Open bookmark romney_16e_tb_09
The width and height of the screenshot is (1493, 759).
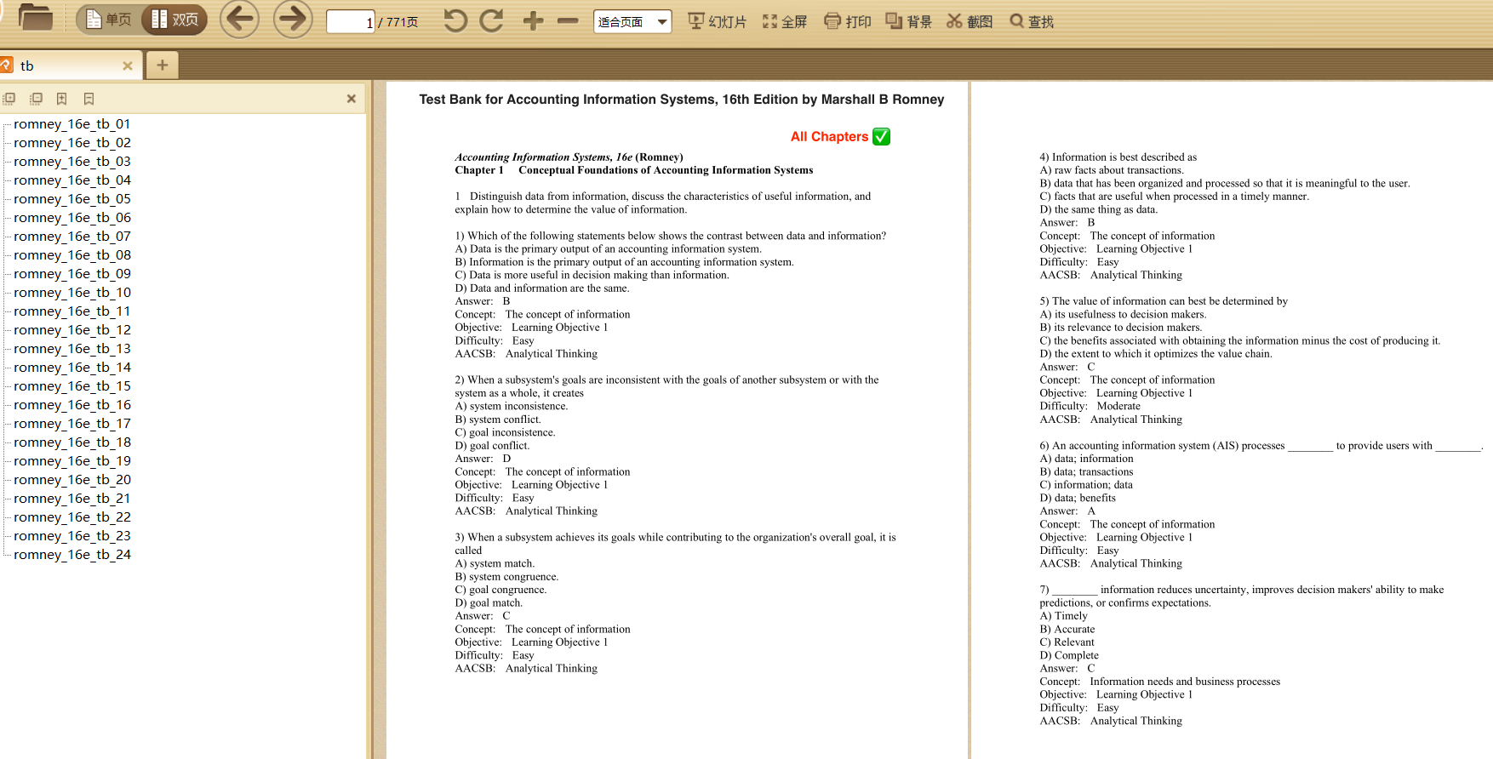72,274
